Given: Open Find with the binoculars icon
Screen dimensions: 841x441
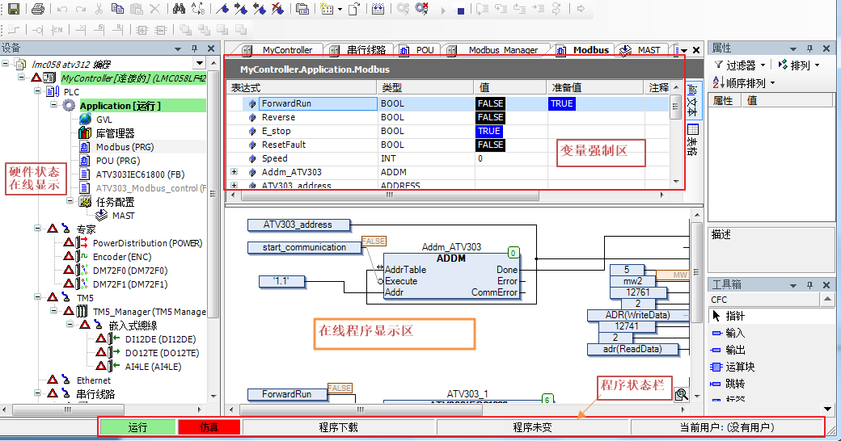Looking at the screenshot, I should coord(179,9).
